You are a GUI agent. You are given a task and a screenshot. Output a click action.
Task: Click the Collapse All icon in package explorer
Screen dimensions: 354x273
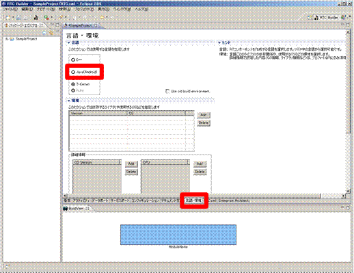pos(44,33)
